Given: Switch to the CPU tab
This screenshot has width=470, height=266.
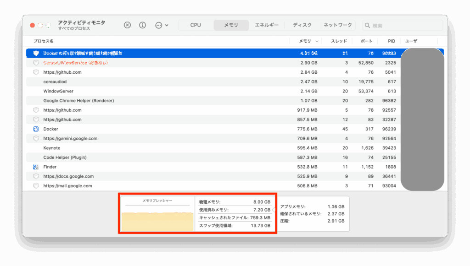Looking at the screenshot, I should [x=196, y=25].
